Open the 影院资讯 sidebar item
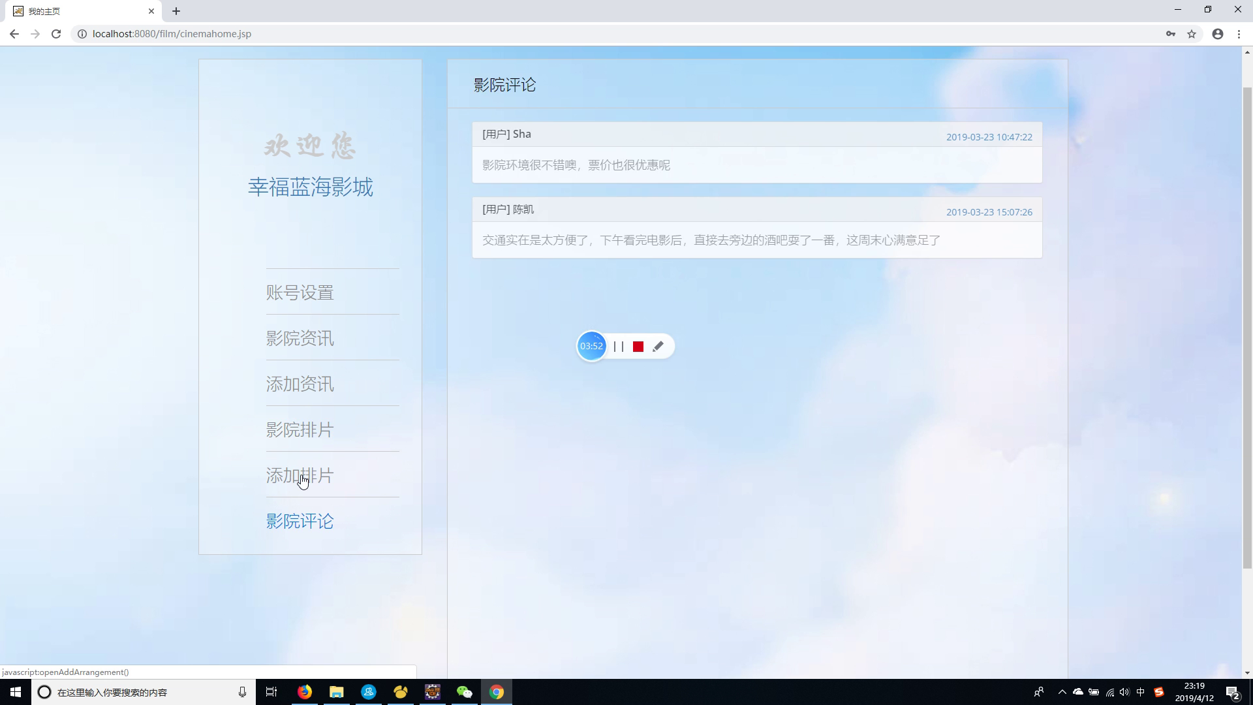Screen dimensions: 1253x705 click(x=300, y=338)
